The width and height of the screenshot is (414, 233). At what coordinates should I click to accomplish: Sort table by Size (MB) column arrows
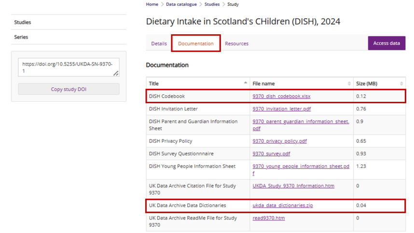[401, 83]
